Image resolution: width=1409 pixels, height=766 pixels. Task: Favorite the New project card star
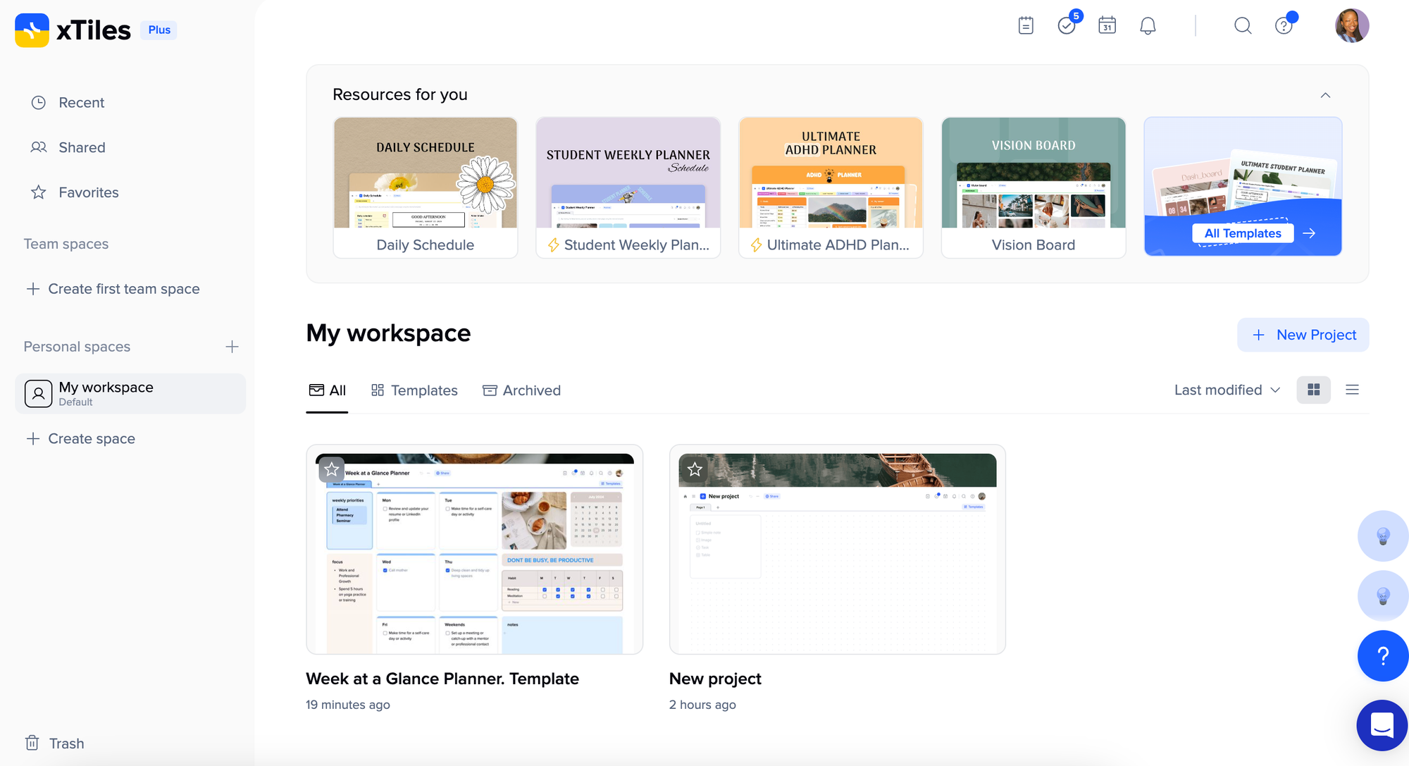click(695, 469)
